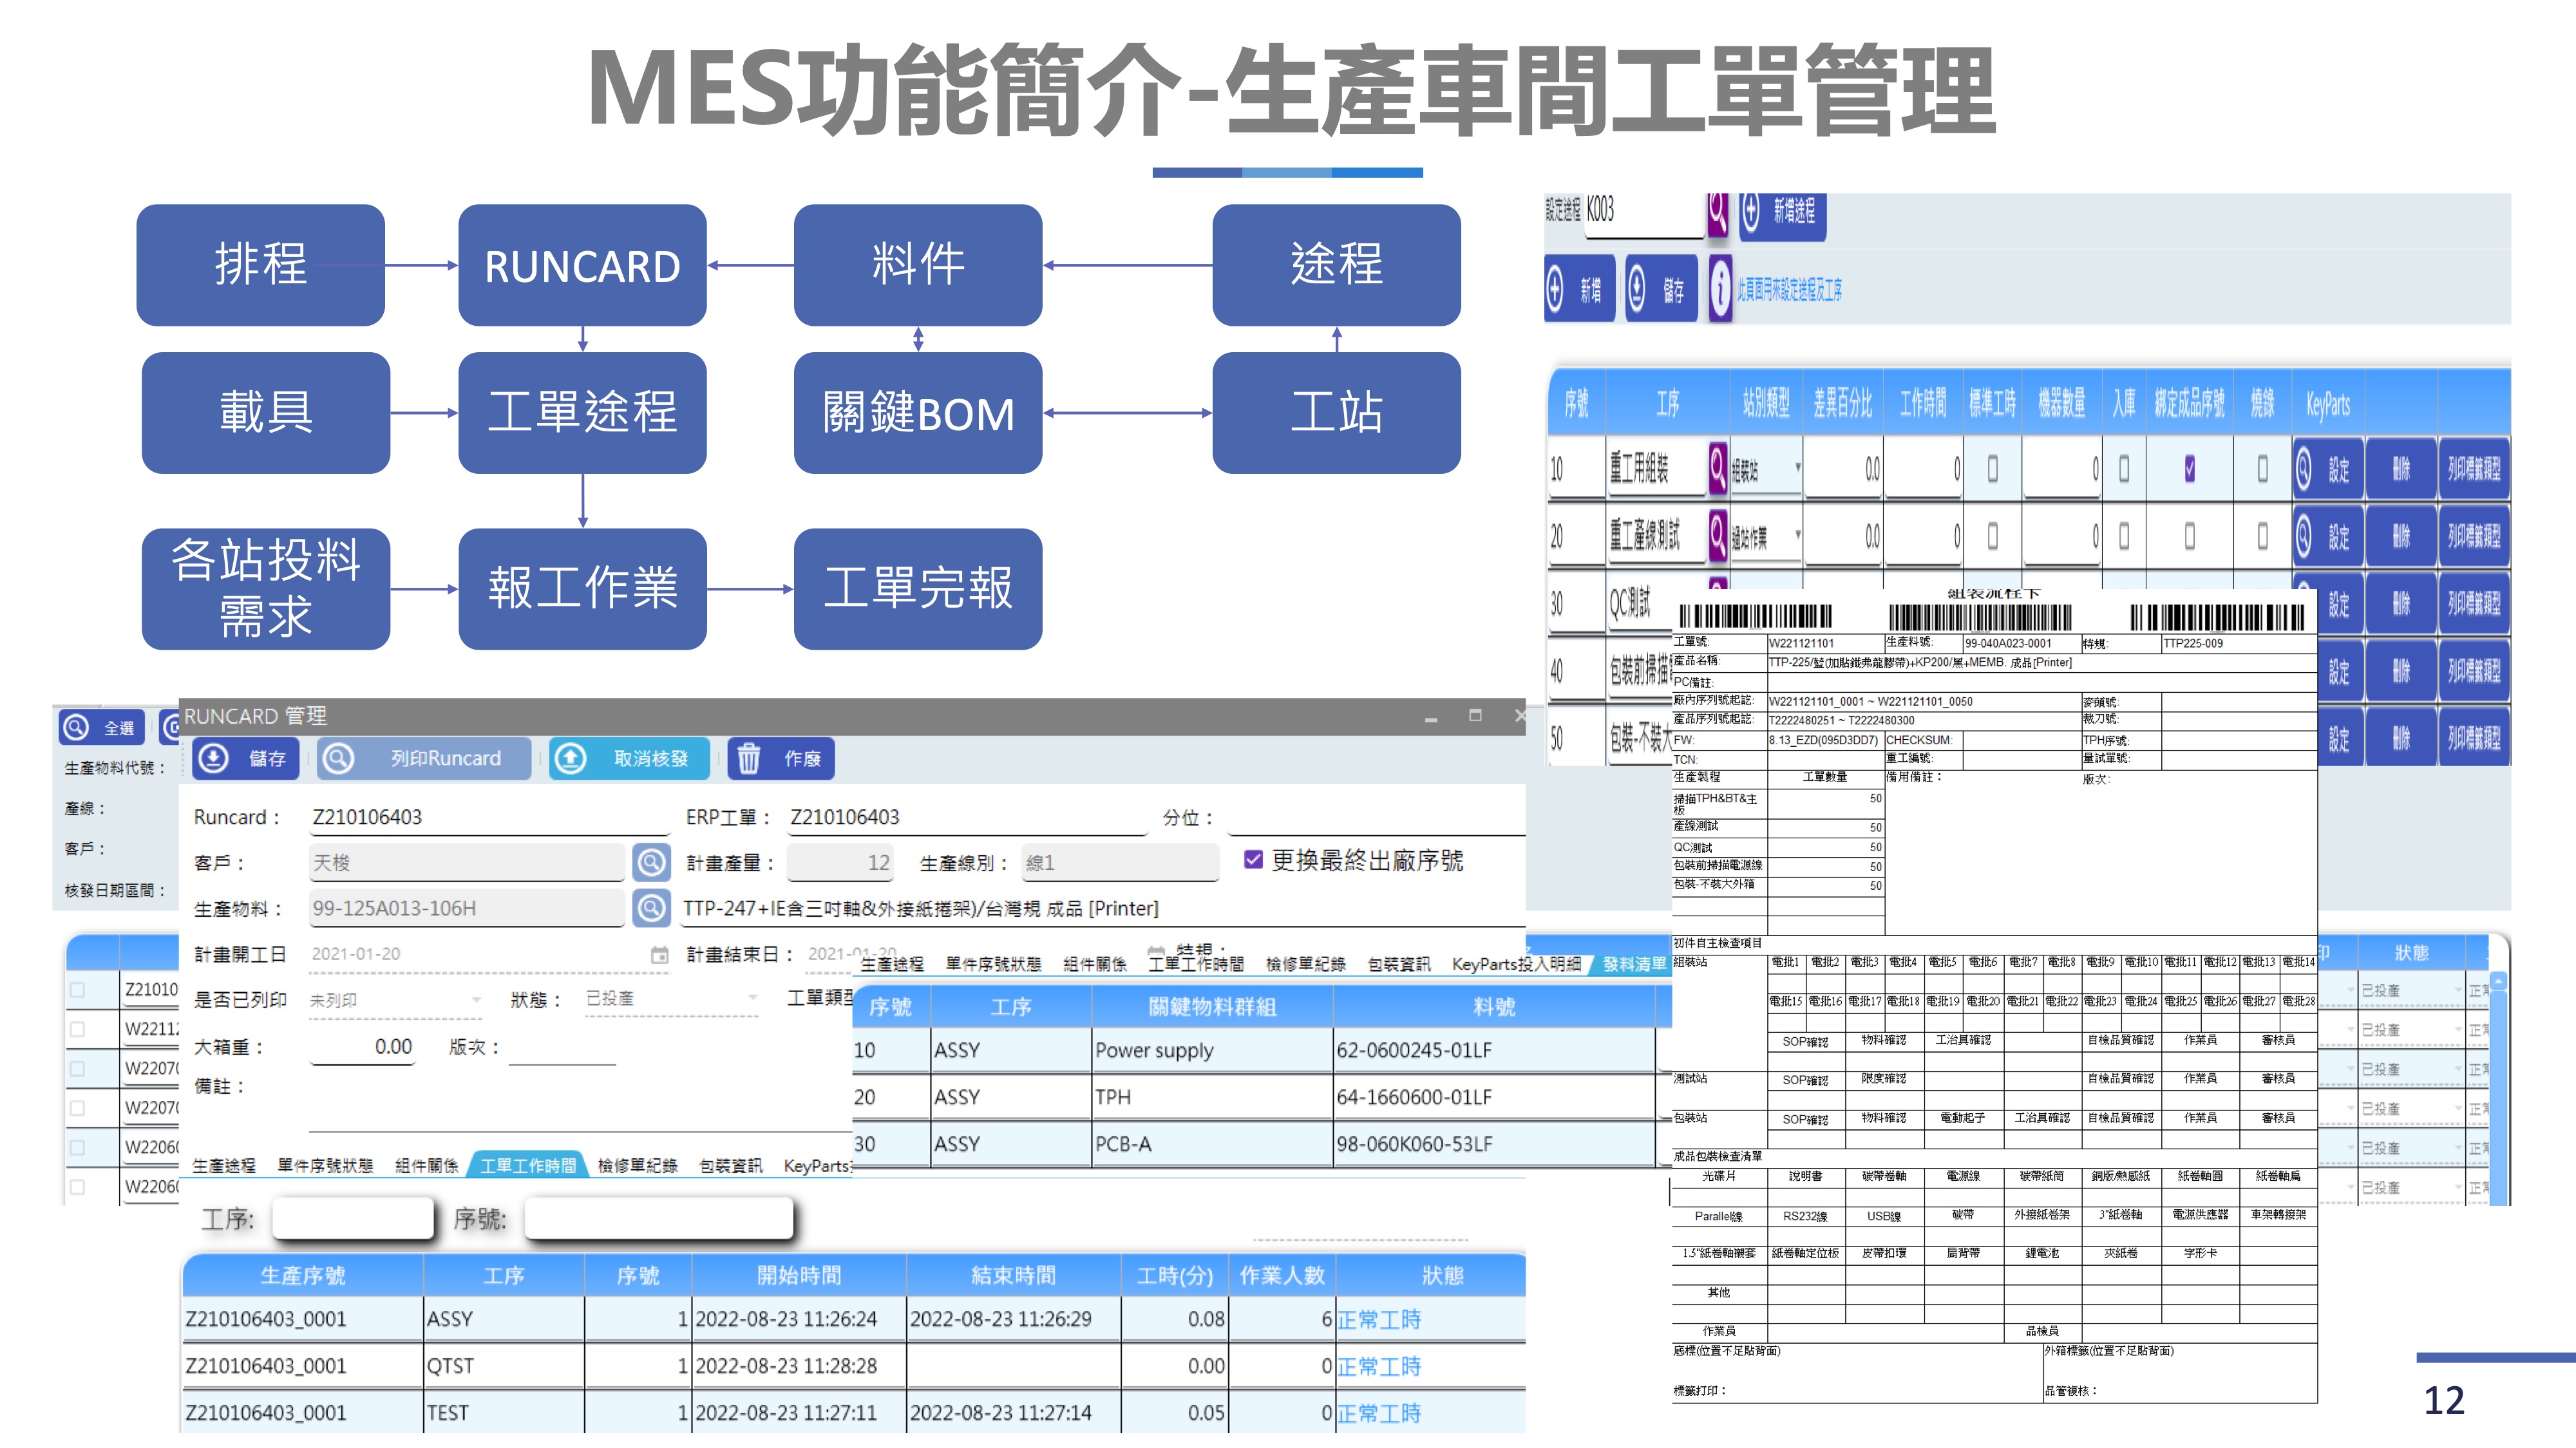Click the purple info icon beside 此頁面用來設定途程及工序
The height and width of the screenshot is (1448, 2576).
(x=1720, y=290)
